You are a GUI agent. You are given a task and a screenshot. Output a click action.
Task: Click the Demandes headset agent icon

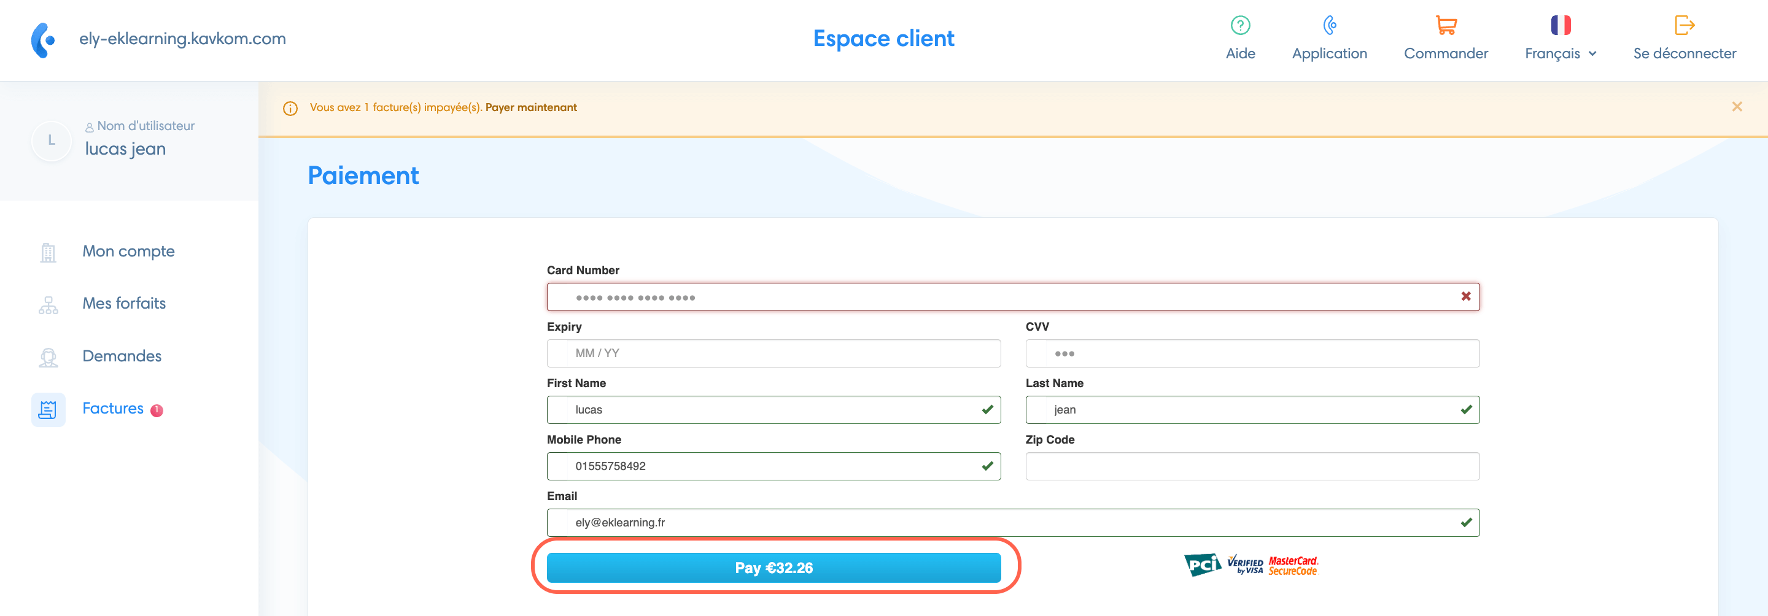click(x=48, y=356)
